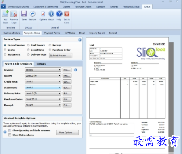Select Delivery Note preview type

click(x=28, y=54)
